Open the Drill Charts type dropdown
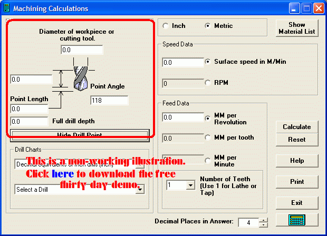The image size is (327, 236). click(x=140, y=164)
